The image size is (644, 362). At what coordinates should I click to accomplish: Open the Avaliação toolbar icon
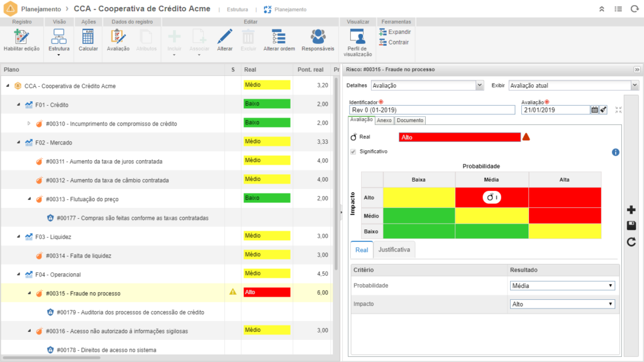click(x=118, y=36)
